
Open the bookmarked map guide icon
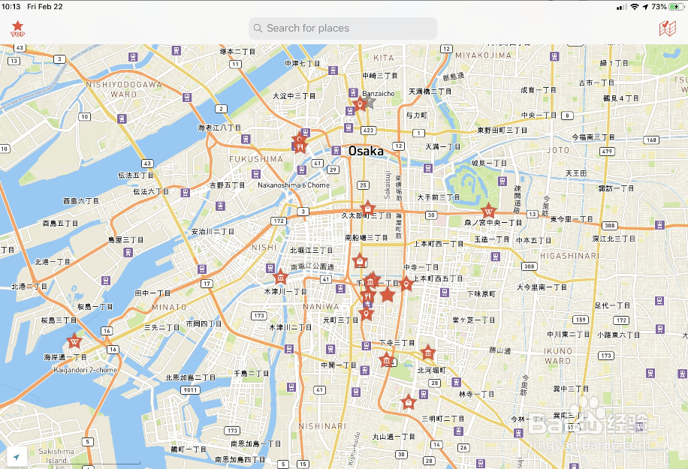tap(668, 29)
